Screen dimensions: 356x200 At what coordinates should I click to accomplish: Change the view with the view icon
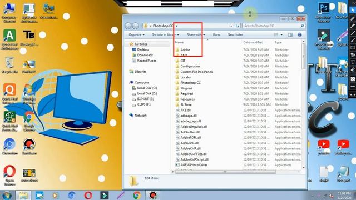coord(276,34)
